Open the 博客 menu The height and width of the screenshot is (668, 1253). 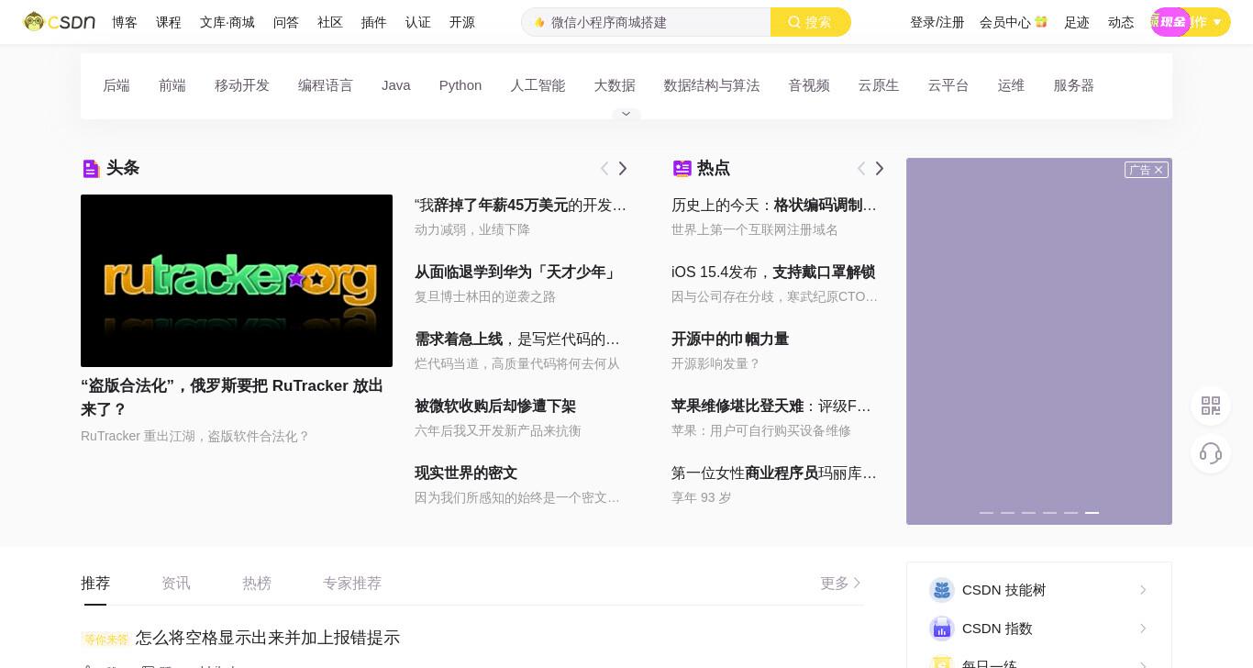coord(125,22)
